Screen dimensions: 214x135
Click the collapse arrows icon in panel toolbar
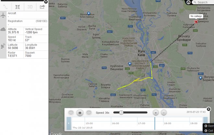click(x=18, y=7)
